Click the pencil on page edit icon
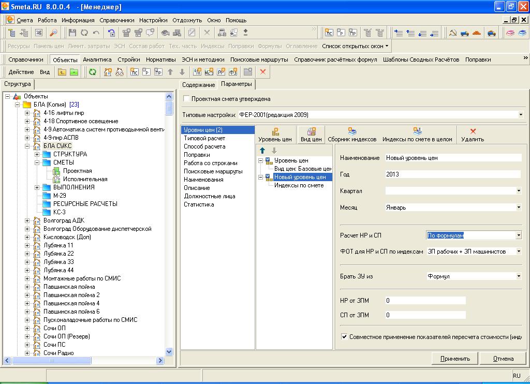 coord(192,33)
